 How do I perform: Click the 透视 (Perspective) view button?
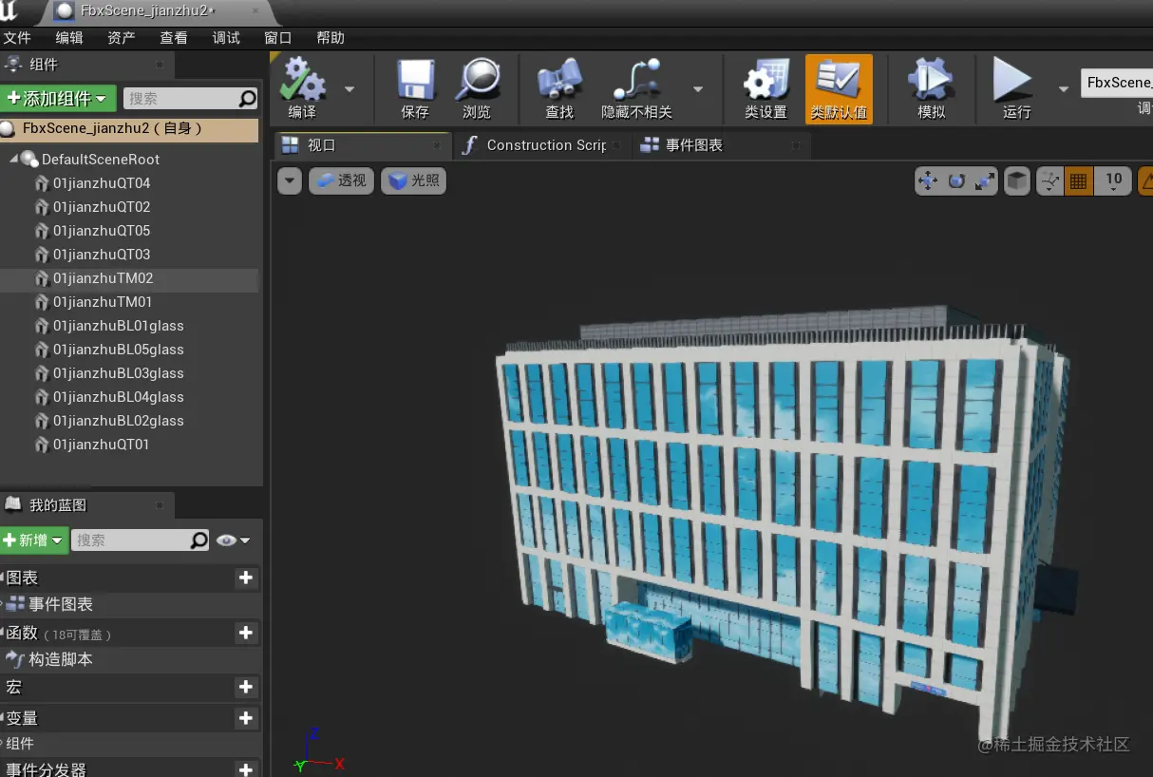[x=341, y=180]
